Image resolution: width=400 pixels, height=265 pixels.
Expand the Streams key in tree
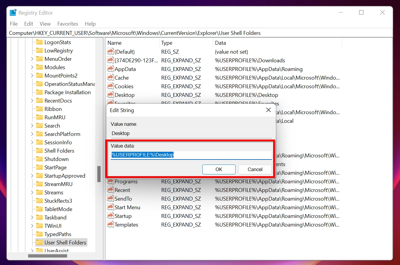(32, 193)
